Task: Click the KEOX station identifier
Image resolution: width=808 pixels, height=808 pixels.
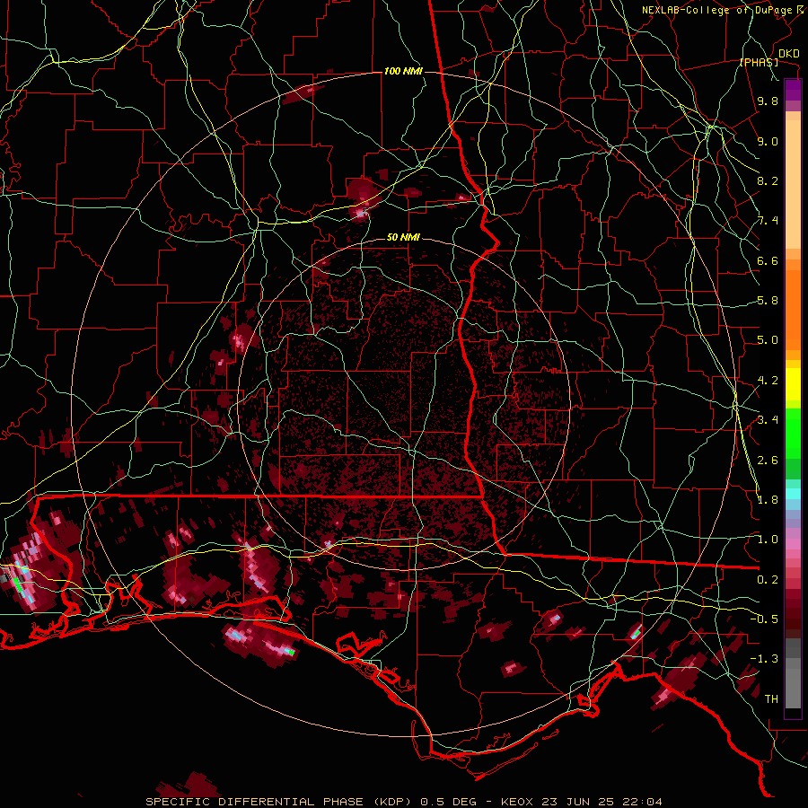Action: tap(517, 802)
